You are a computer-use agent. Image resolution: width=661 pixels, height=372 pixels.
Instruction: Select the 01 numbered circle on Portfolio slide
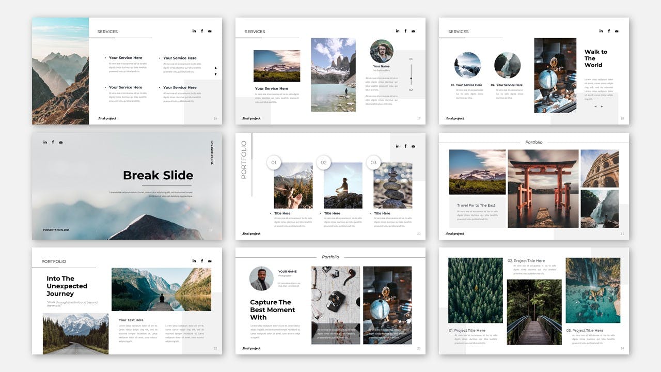(274, 163)
